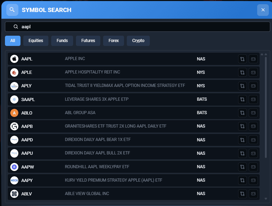Pick the YieldMax AAPL Option Income ETF result

[125, 86]
